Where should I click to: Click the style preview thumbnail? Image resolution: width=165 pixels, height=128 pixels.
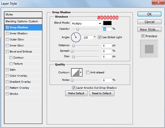pos(149,49)
